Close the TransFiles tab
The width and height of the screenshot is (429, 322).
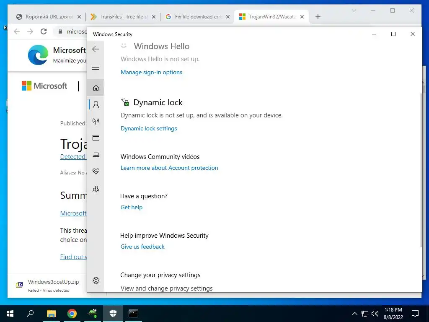(x=154, y=17)
